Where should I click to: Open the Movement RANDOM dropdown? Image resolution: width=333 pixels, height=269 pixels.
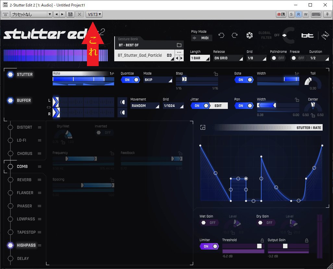point(145,106)
